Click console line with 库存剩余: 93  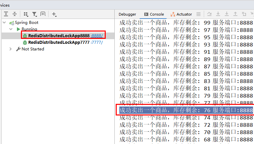pyautogui.click(x=186, y=44)
